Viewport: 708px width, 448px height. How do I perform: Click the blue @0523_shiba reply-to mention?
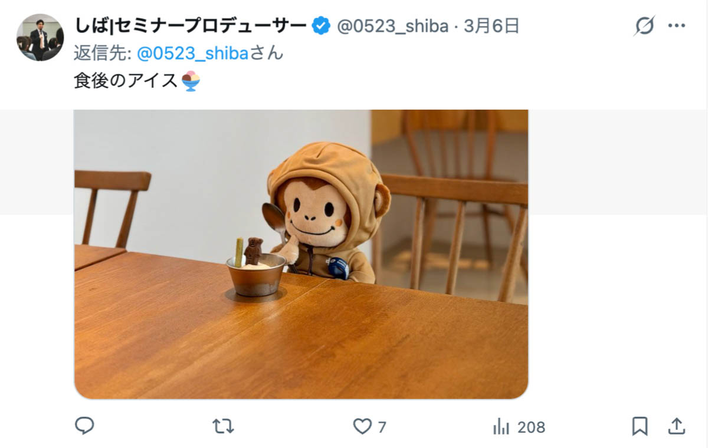tap(193, 53)
